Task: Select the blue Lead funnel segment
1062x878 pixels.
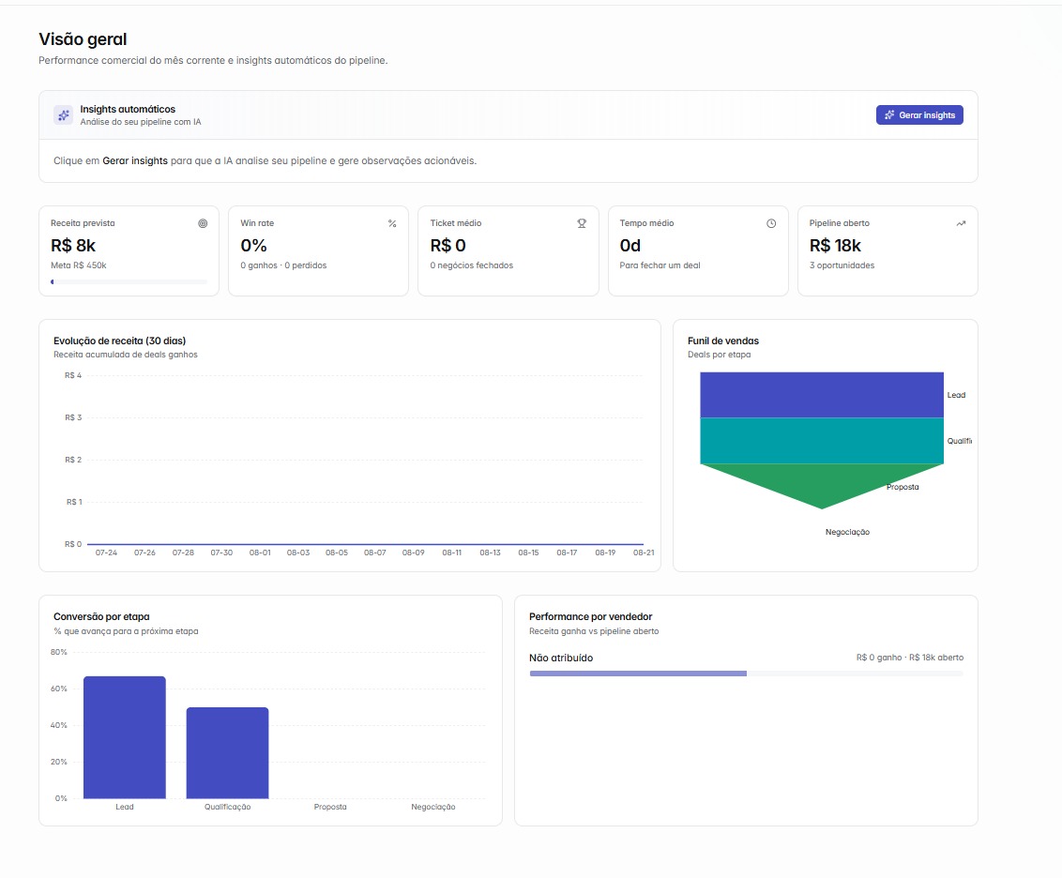Action: click(x=822, y=395)
